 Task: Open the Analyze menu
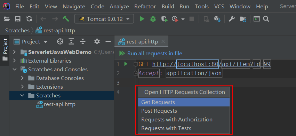119,7
